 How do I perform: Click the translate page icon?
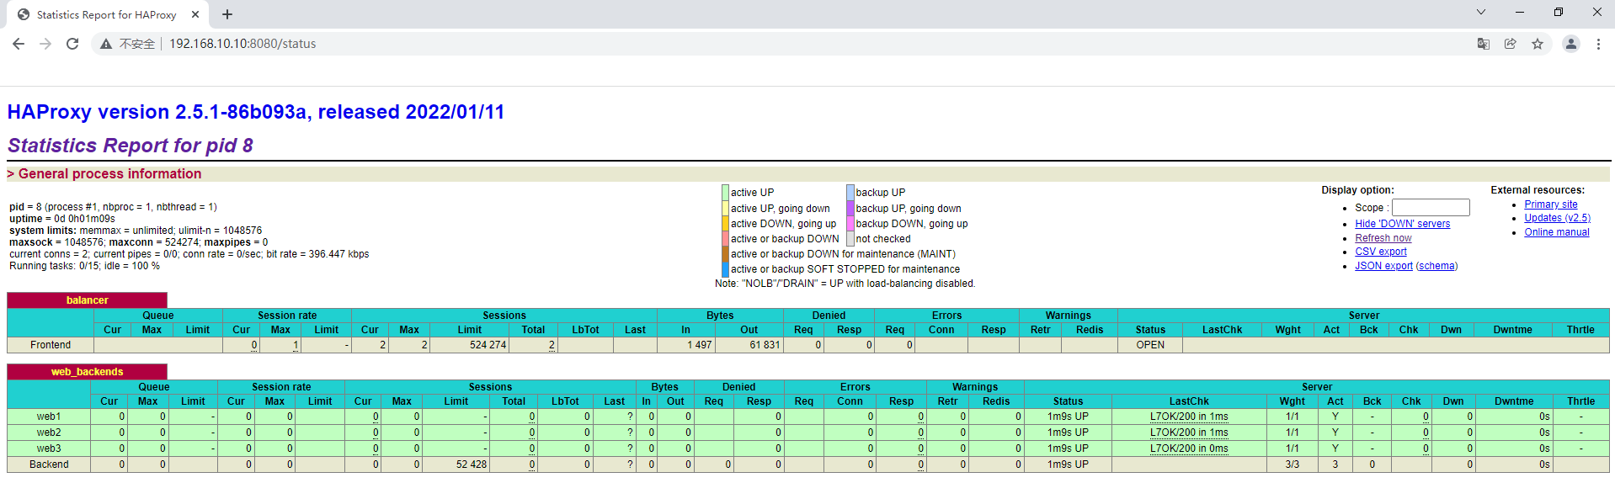[x=1484, y=44]
